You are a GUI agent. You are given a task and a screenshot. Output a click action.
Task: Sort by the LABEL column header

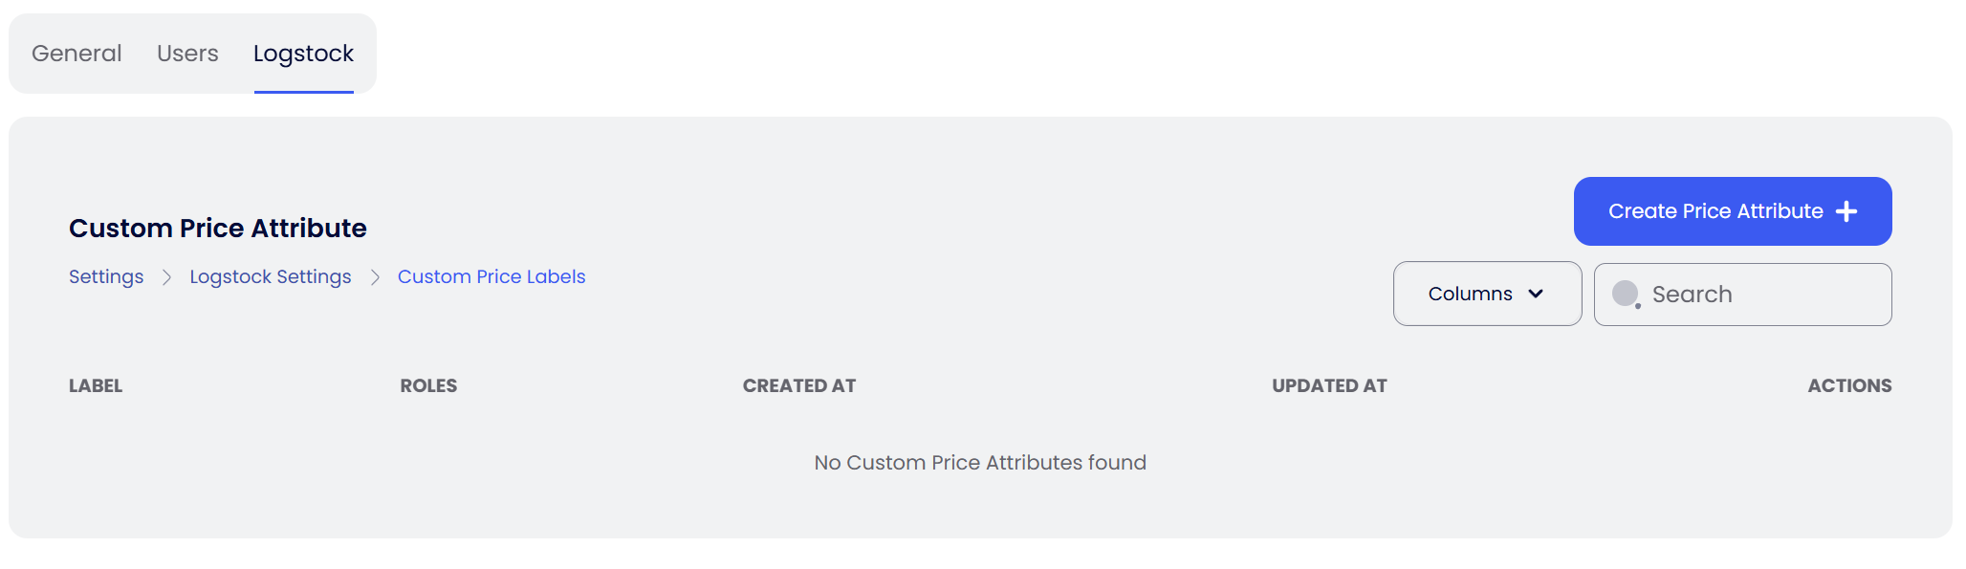96,385
